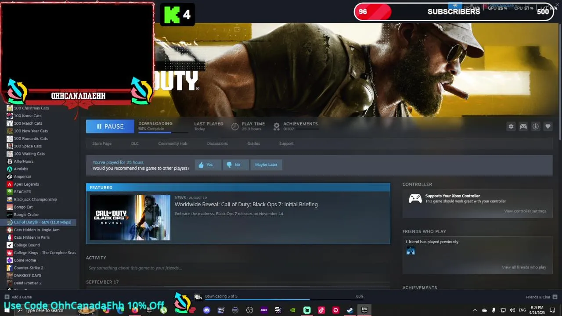Open the DLC tab

[x=135, y=144]
